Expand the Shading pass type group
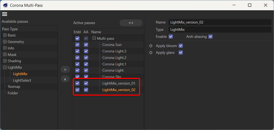274x130 pixels. pyautogui.click(x=5, y=61)
